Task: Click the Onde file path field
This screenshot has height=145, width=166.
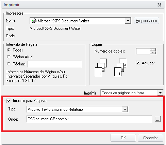Action: pyautogui.click(x=89, y=119)
